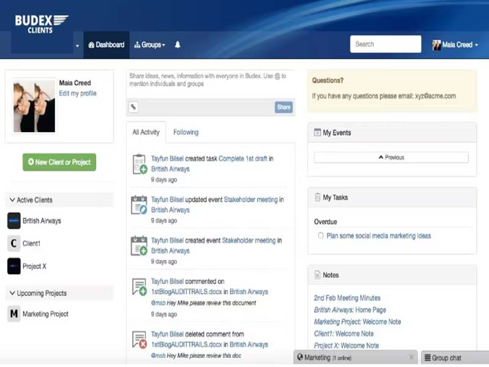
Task: Click the Group chat list icon
Action: 427,358
